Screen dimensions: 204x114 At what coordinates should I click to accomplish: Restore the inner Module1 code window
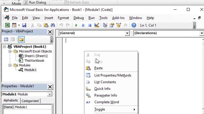[x=200, y=18]
